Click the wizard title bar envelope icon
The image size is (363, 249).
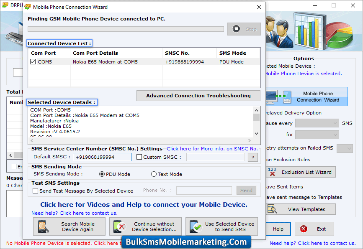tap(28, 7)
